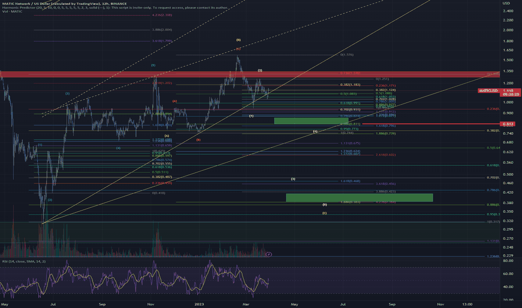Click the 1.618(0.468) fib level label
The image size is (522, 308).
tap(350, 181)
